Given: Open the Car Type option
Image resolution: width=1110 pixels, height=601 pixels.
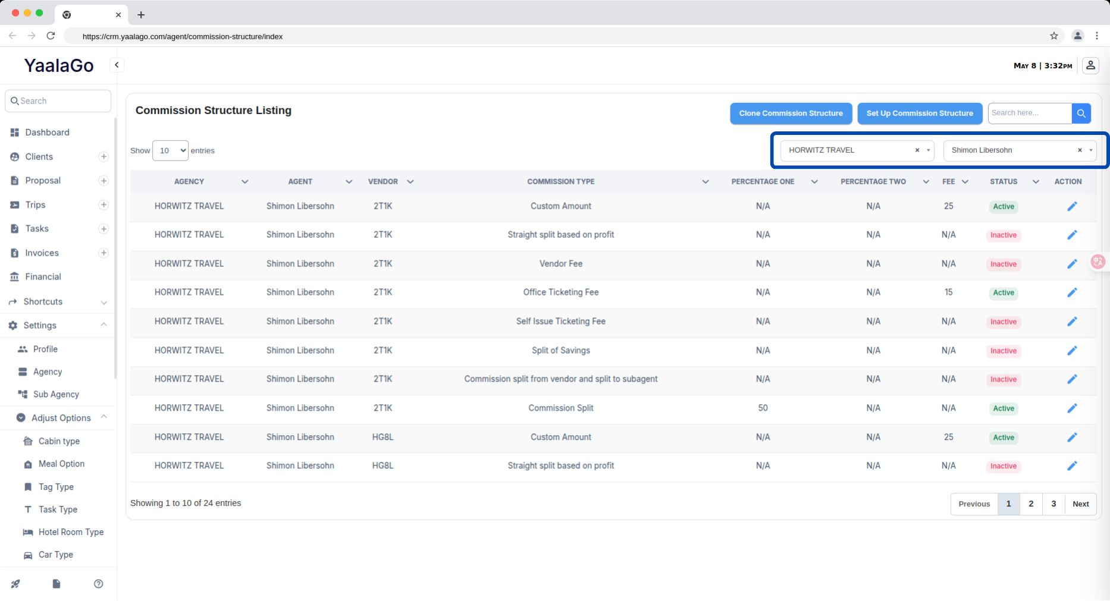Looking at the screenshot, I should point(55,555).
